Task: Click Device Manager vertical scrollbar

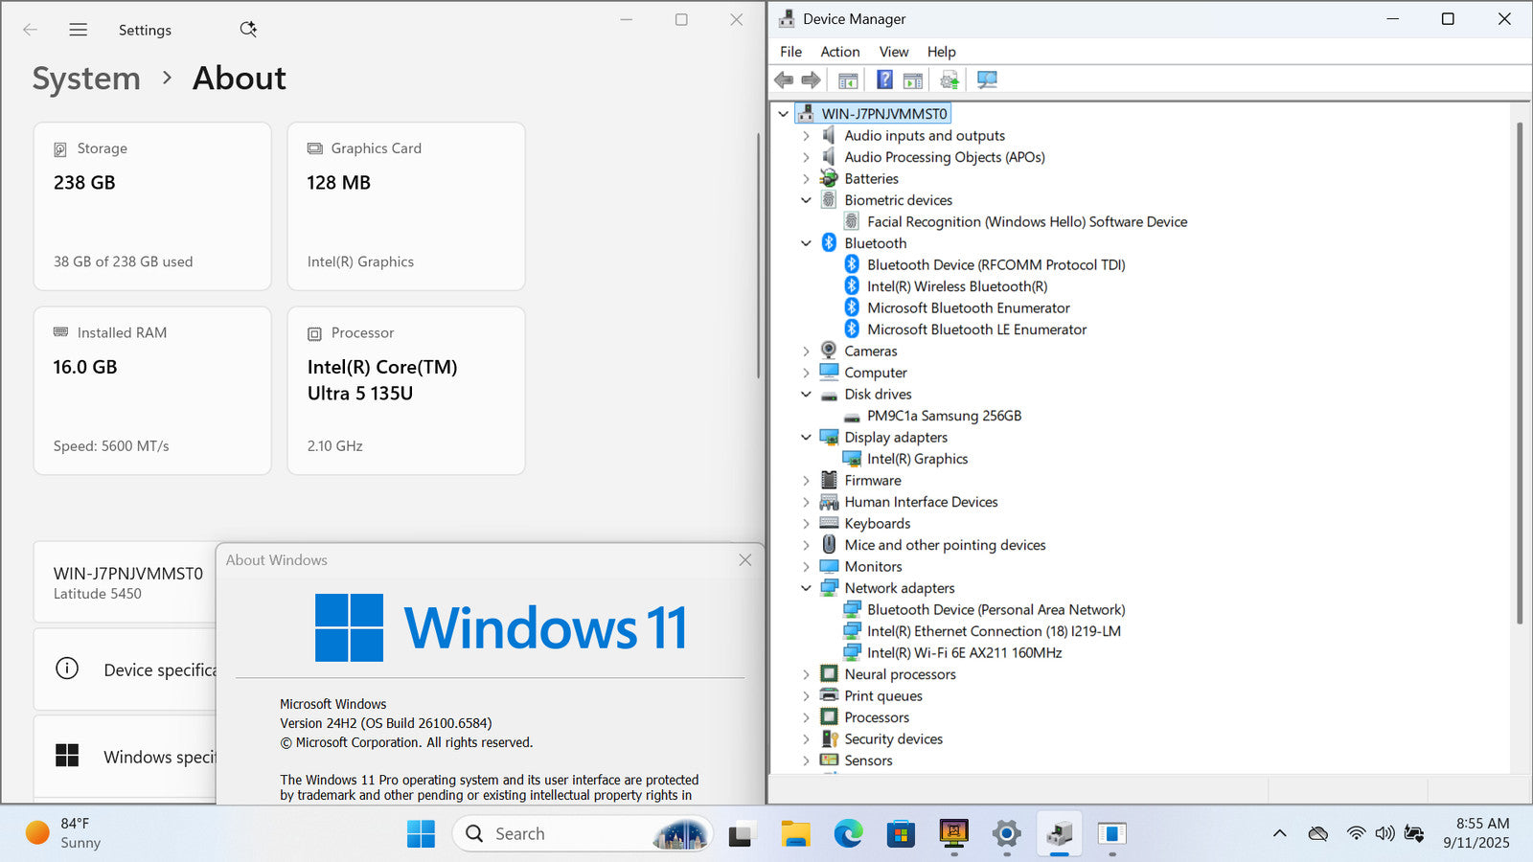Action: coord(1520,374)
